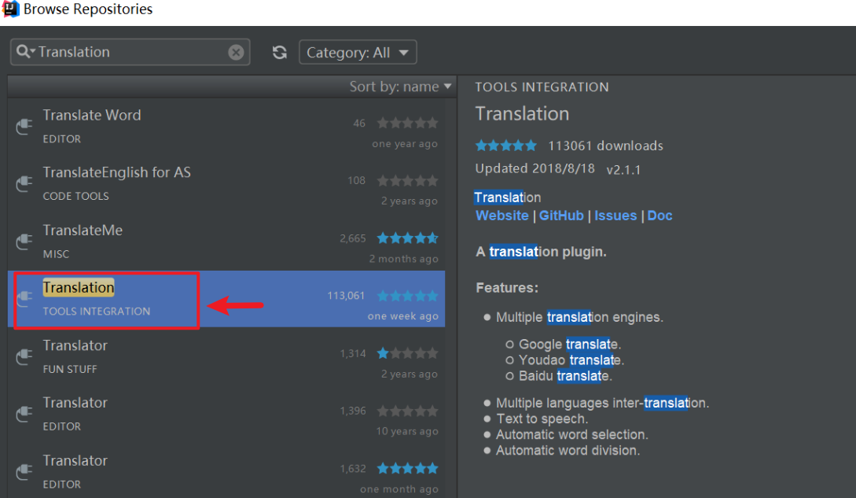Clear the search field using the X icon

(236, 52)
